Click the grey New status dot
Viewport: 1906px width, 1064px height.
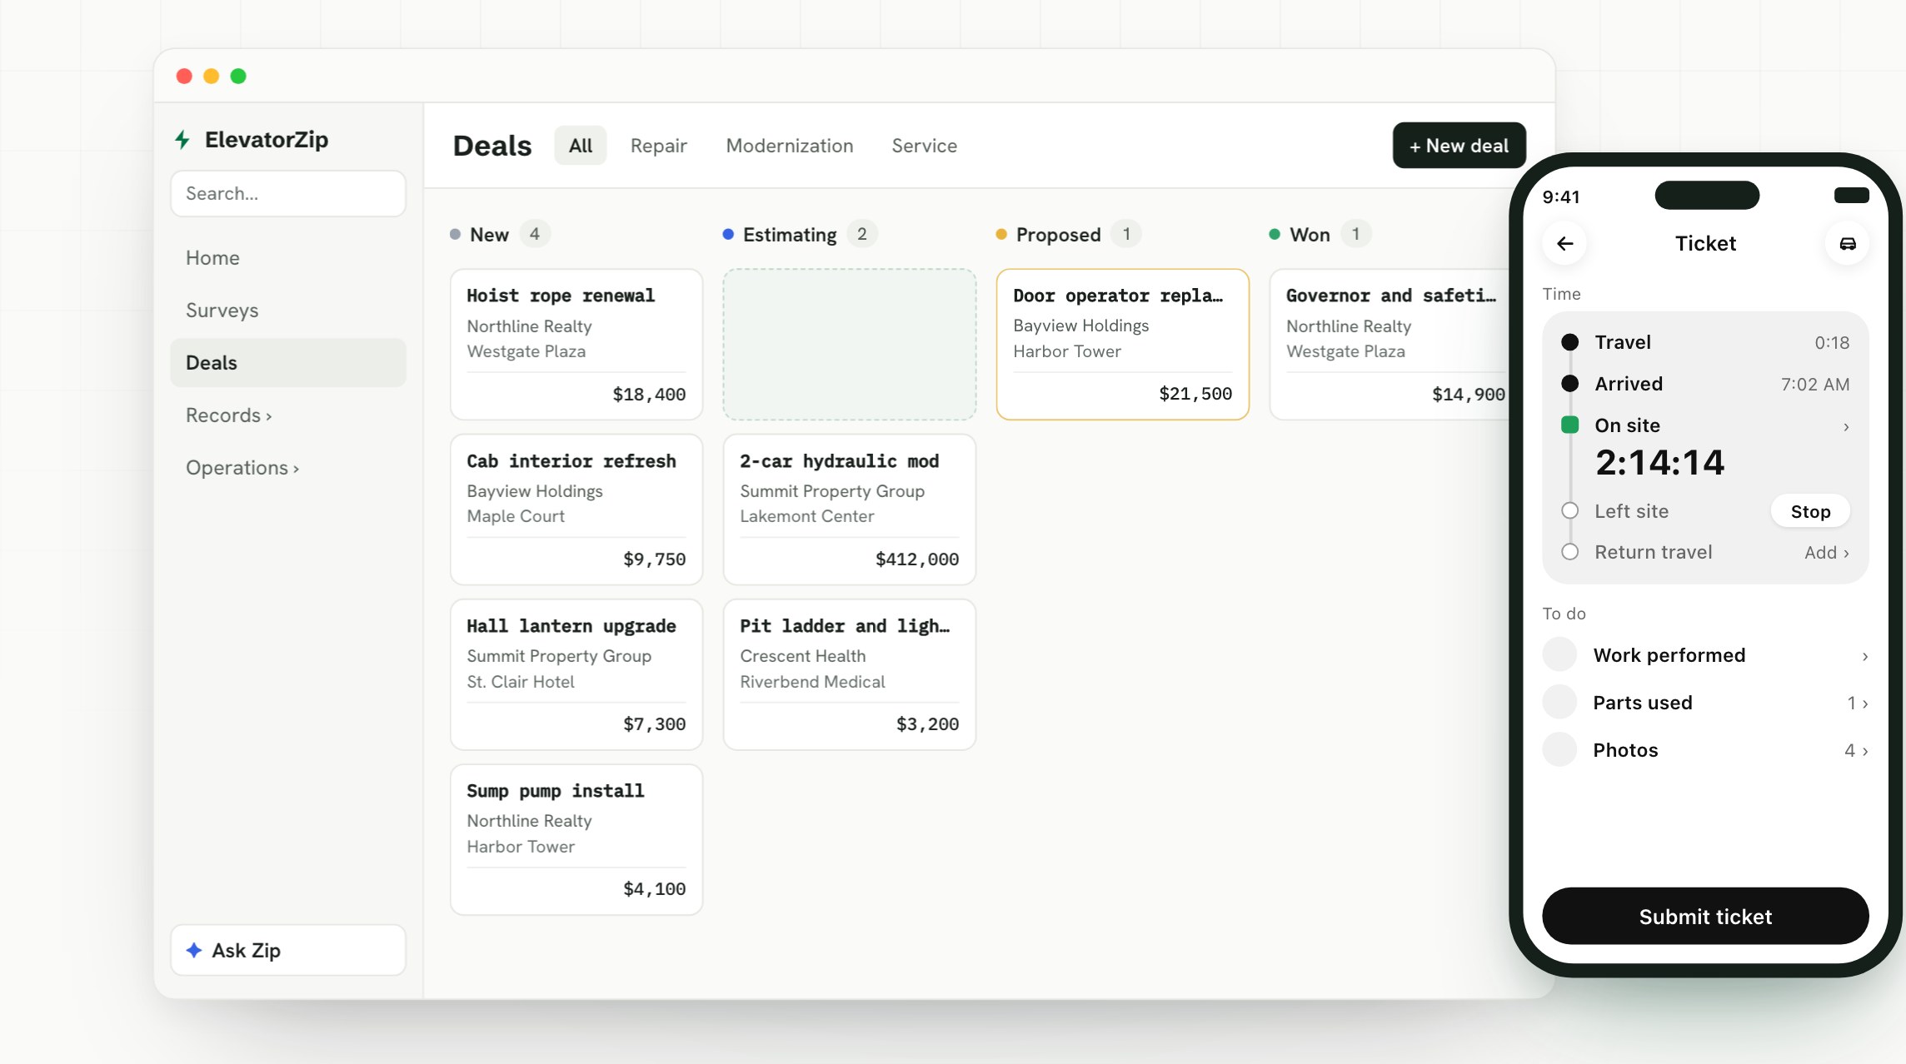(455, 235)
